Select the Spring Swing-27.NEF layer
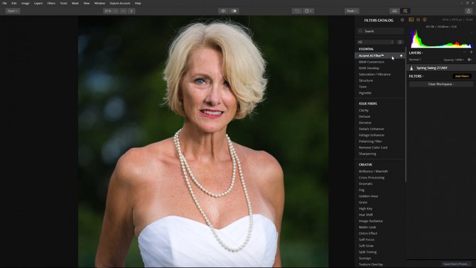 [x=441, y=68]
